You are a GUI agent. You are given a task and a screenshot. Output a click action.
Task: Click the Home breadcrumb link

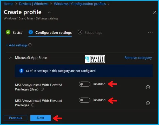coord(9,4)
